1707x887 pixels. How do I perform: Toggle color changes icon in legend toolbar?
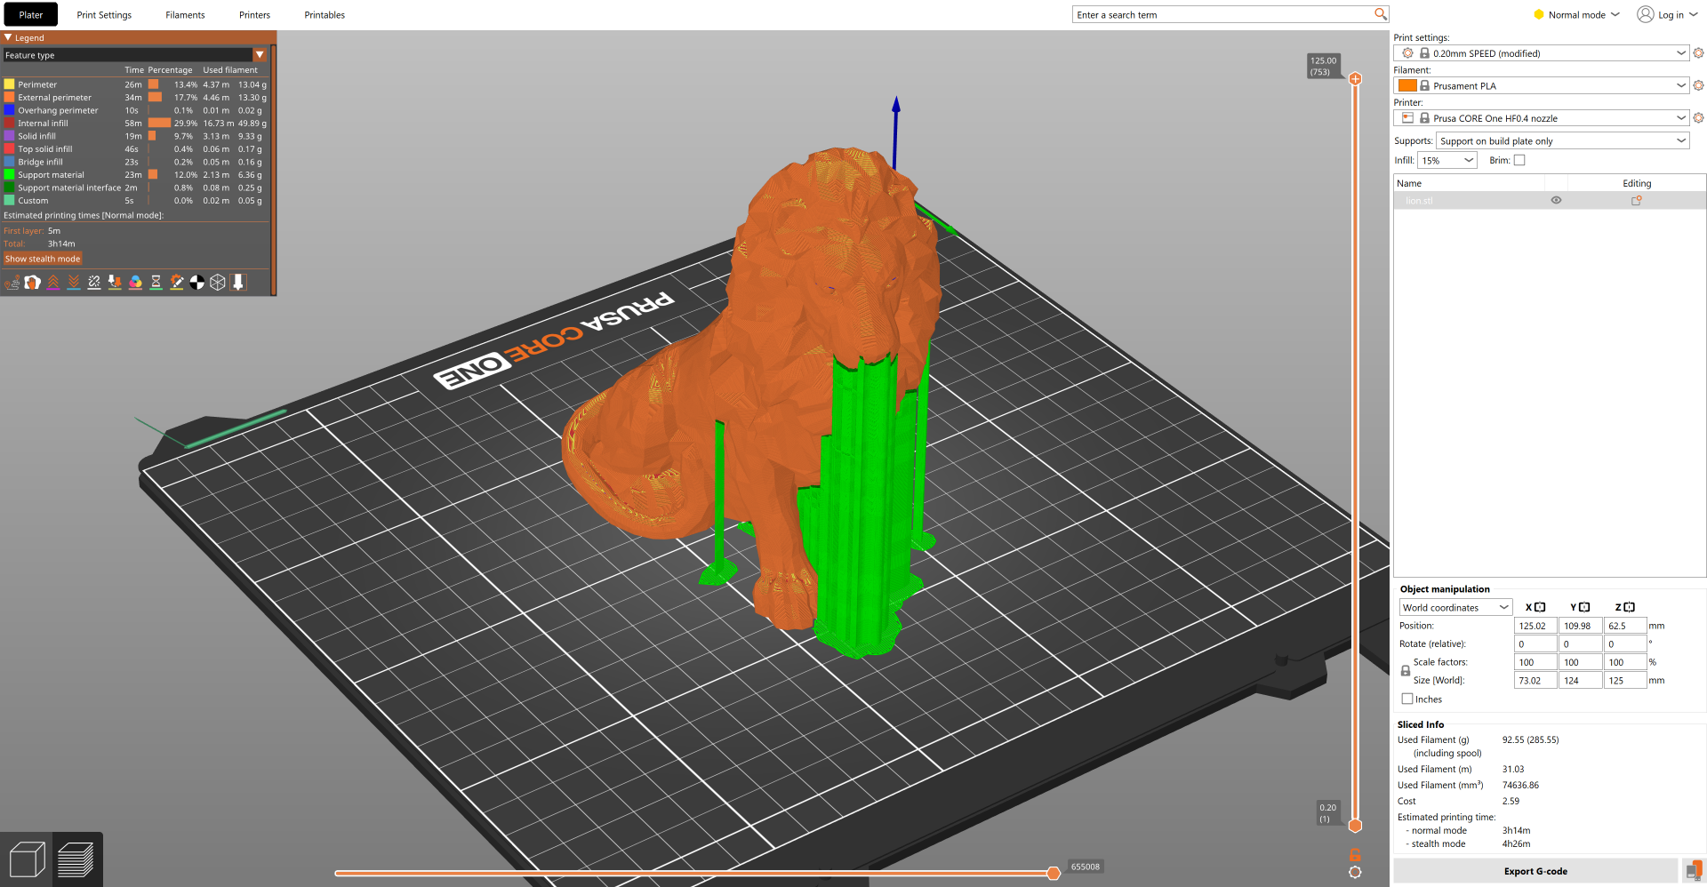(x=135, y=283)
